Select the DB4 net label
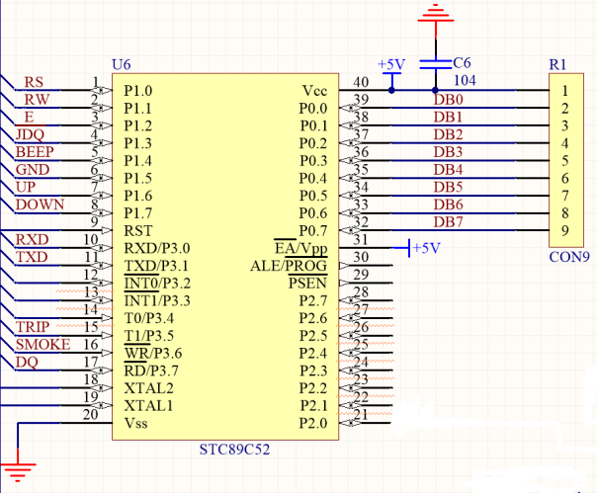This screenshot has width=598, height=493. click(448, 170)
